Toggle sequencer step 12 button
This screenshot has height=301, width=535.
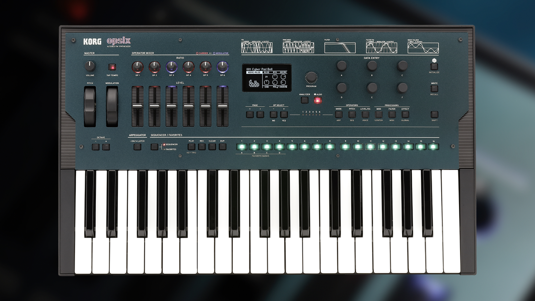click(x=383, y=147)
